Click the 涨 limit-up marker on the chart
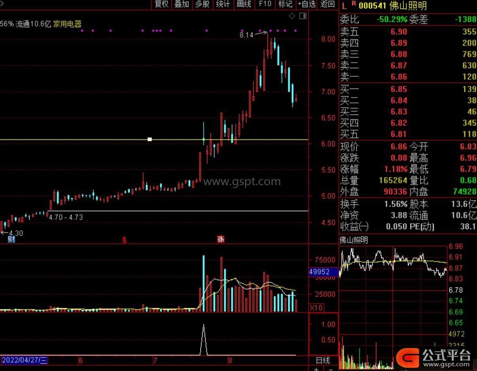The image size is (477, 371). (221, 239)
